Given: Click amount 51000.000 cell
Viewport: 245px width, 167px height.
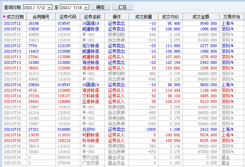Looking at the screenshot, I should (207, 40).
